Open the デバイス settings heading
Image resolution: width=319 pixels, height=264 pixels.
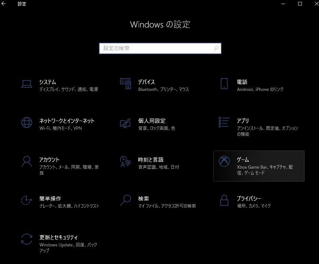point(146,82)
